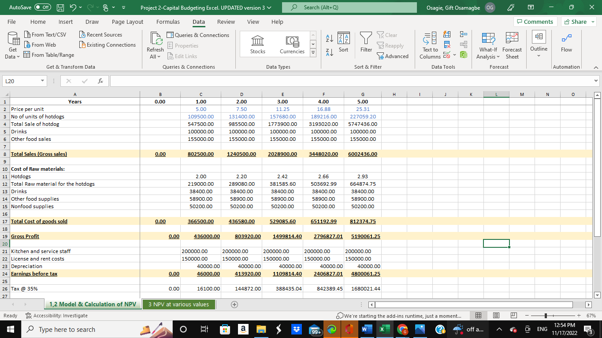The height and width of the screenshot is (338, 602).
Task: Open the What-If Analysis dropdown
Action: pos(488,46)
